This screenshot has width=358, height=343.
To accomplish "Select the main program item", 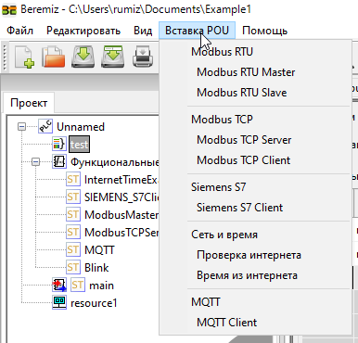I will point(101,286).
